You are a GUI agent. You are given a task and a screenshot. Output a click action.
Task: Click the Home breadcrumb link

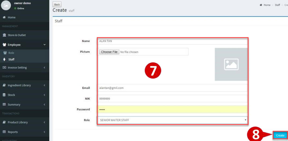(x=267, y=5)
